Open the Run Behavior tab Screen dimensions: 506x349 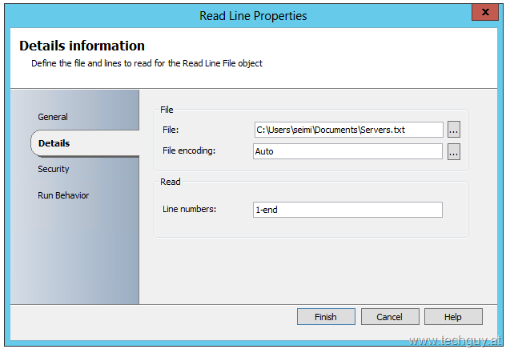(x=63, y=195)
